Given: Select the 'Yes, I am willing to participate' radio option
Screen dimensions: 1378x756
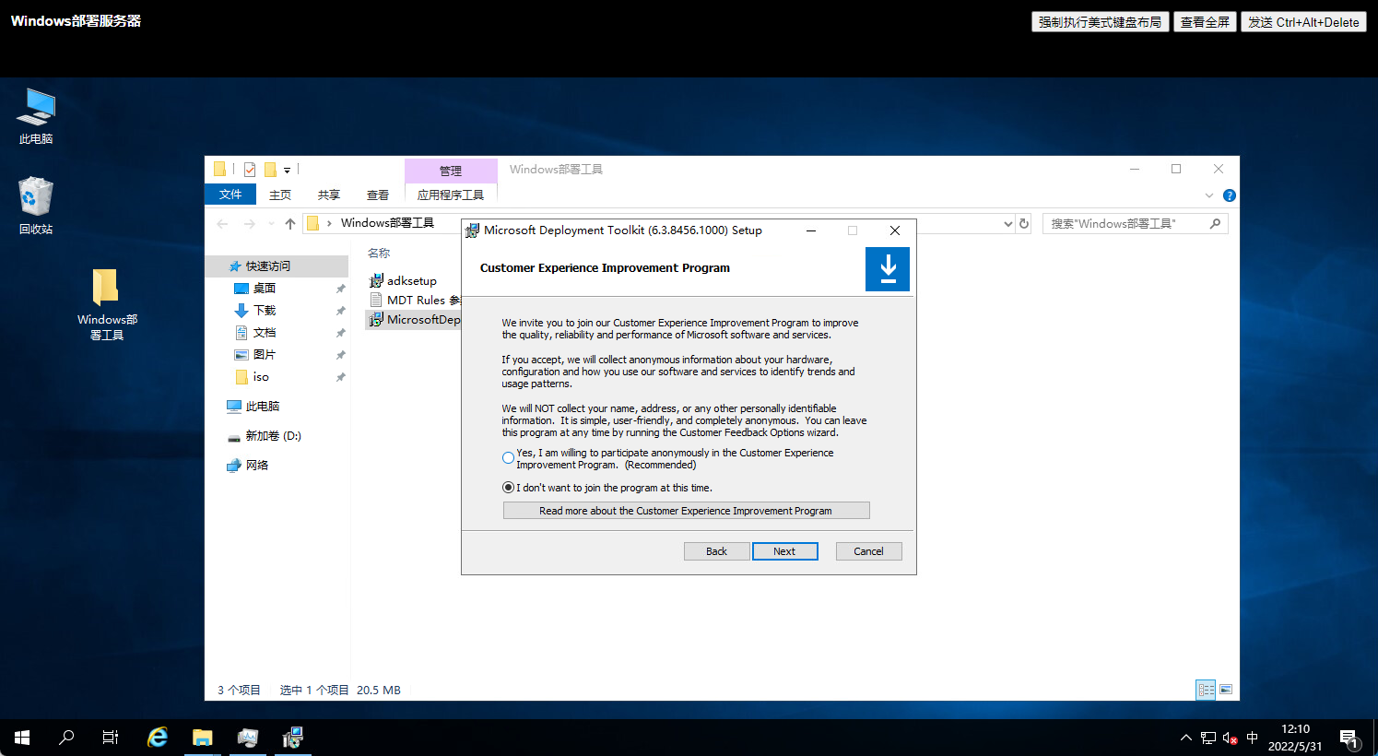Looking at the screenshot, I should 508,458.
